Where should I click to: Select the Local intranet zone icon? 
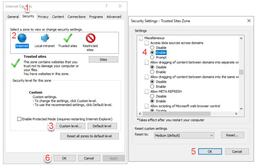click(44, 38)
